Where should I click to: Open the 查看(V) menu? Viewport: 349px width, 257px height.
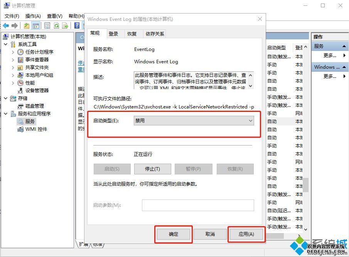click(x=54, y=16)
